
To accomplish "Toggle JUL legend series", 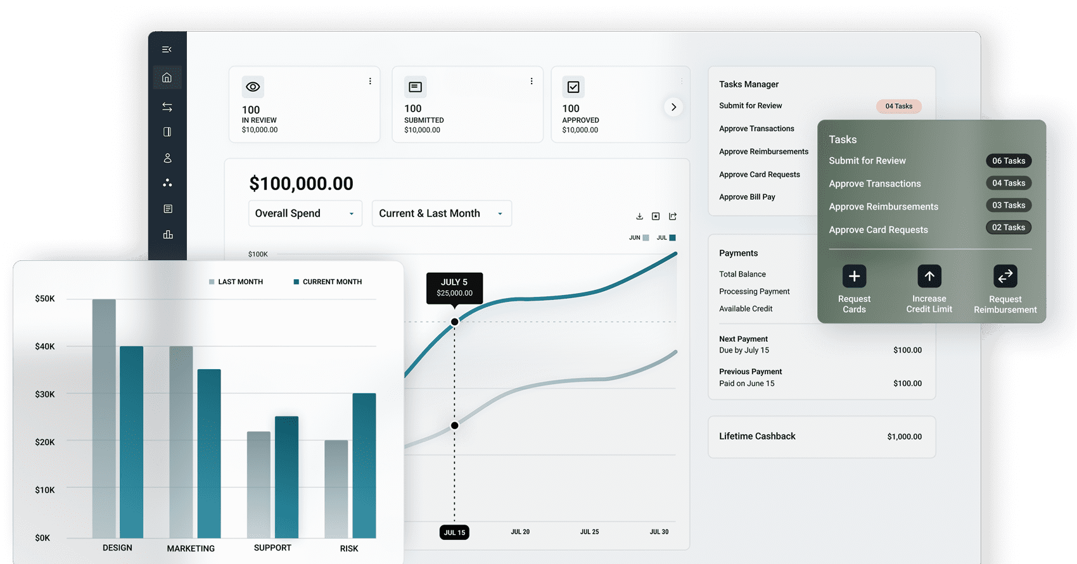I will 666,238.
